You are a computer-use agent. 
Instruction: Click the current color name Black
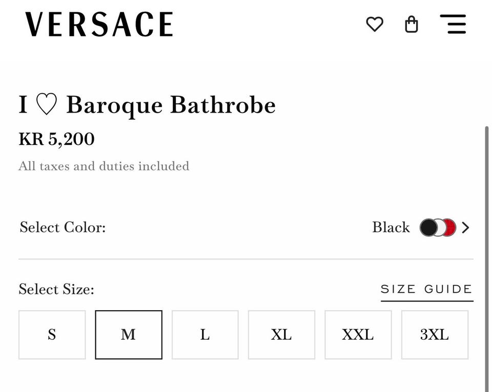(391, 228)
